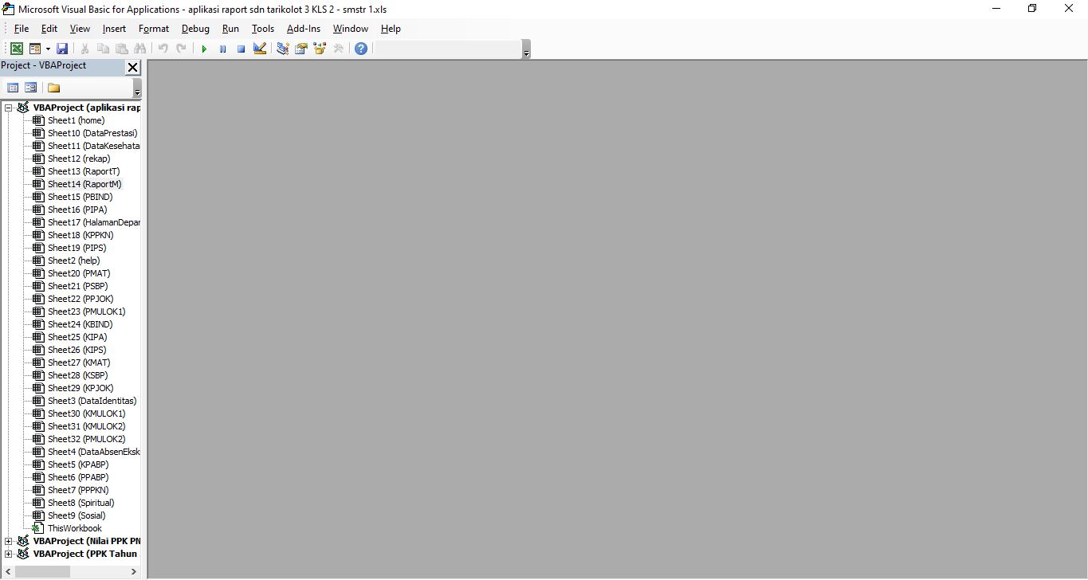Select Sheet25 (KIPA) item
This screenshot has height=580, width=1088.
click(77, 337)
